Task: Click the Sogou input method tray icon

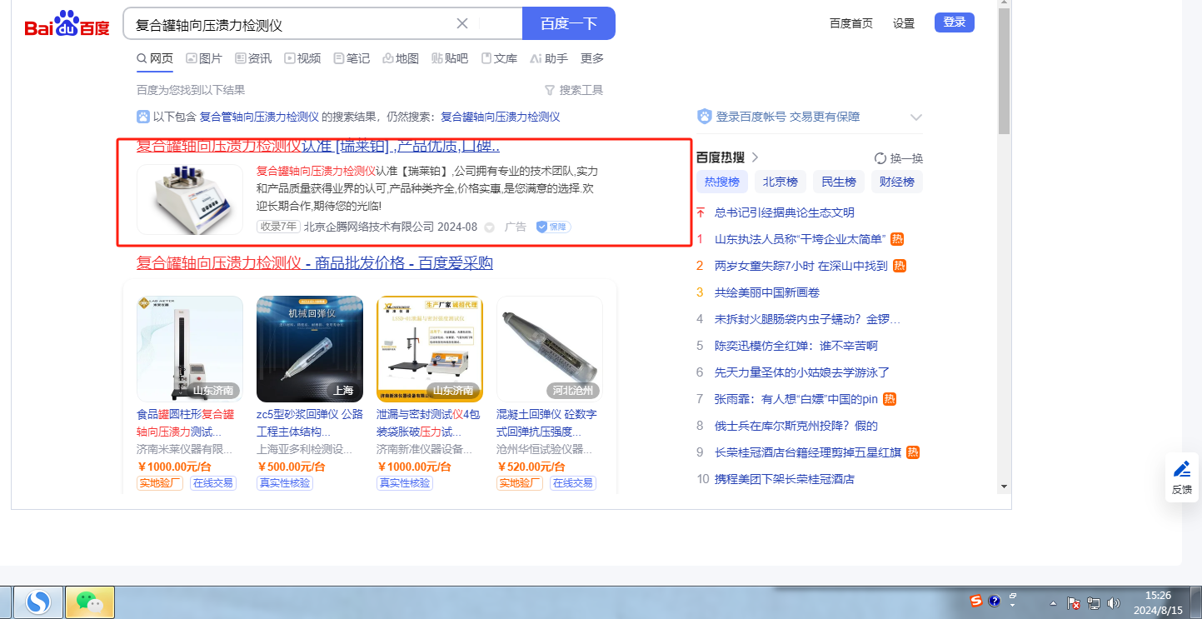Action: 976,601
